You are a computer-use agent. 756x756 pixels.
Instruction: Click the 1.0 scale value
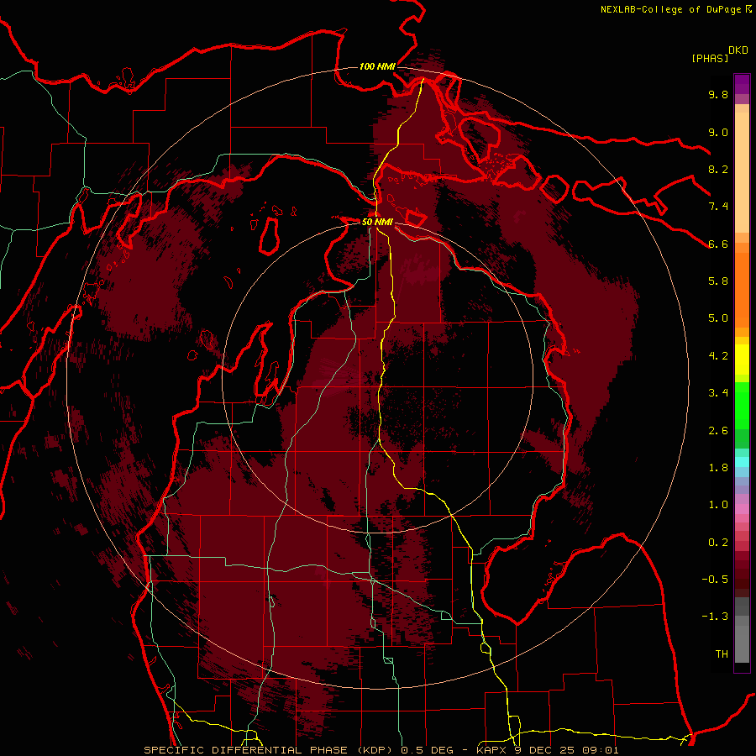[x=718, y=505]
